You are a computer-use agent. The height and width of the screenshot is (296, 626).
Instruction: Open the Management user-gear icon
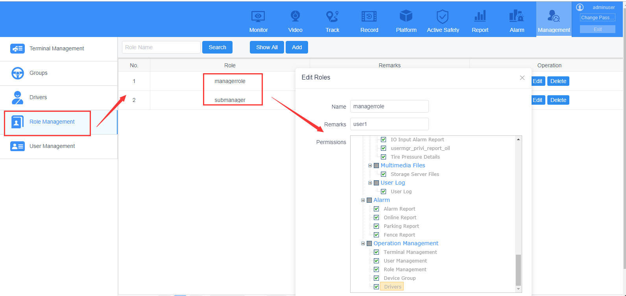554,17
